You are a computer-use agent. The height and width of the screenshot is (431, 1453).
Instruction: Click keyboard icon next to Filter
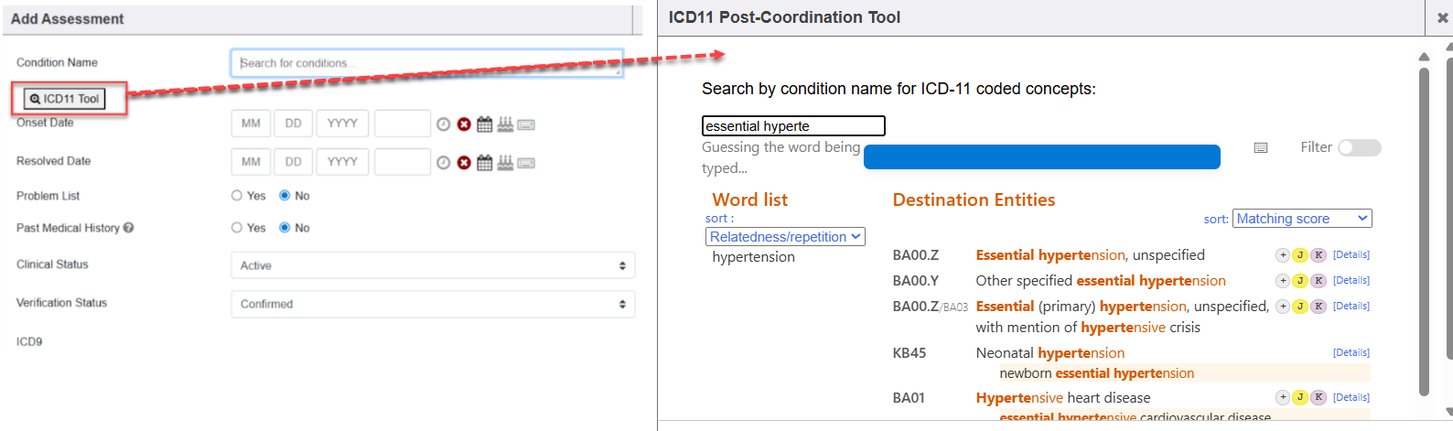(x=1261, y=147)
